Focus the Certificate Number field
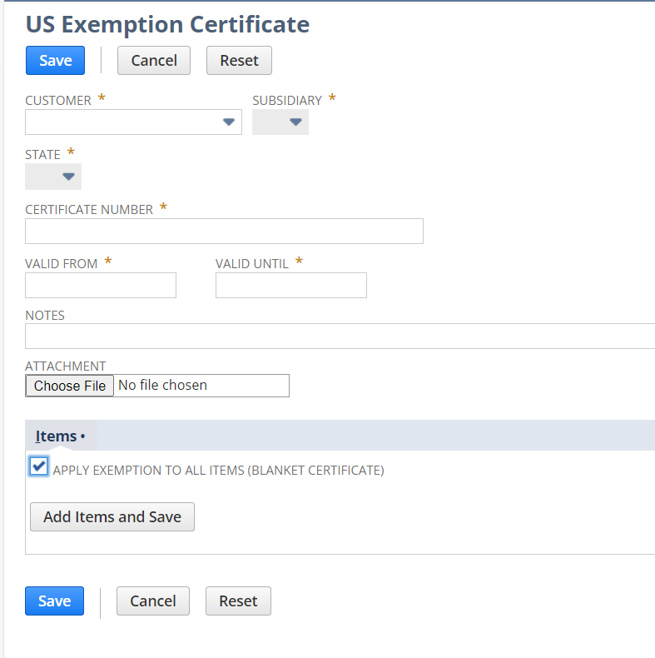655x658 pixels. coord(224,231)
